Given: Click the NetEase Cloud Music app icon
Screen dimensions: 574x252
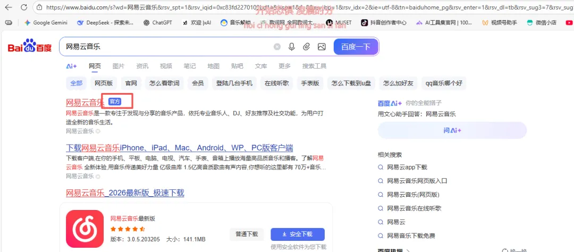Looking at the screenshot, I should coord(85,229).
